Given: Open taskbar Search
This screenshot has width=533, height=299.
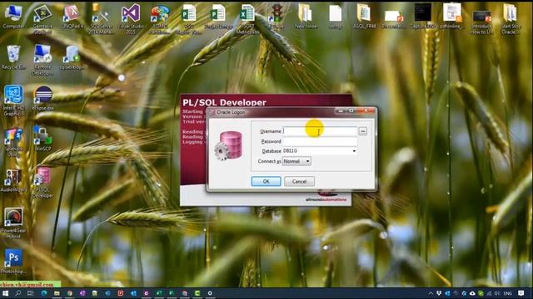Looking at the screenshot, I should pyautogui.click(x=18, y=293).
